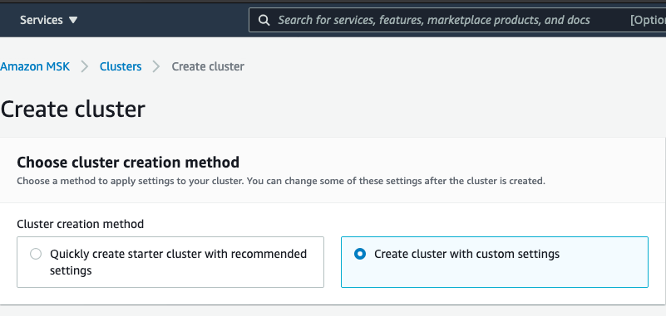Click the Create cluster page heading
Screen dimensions: 666x316
point(72,109)
